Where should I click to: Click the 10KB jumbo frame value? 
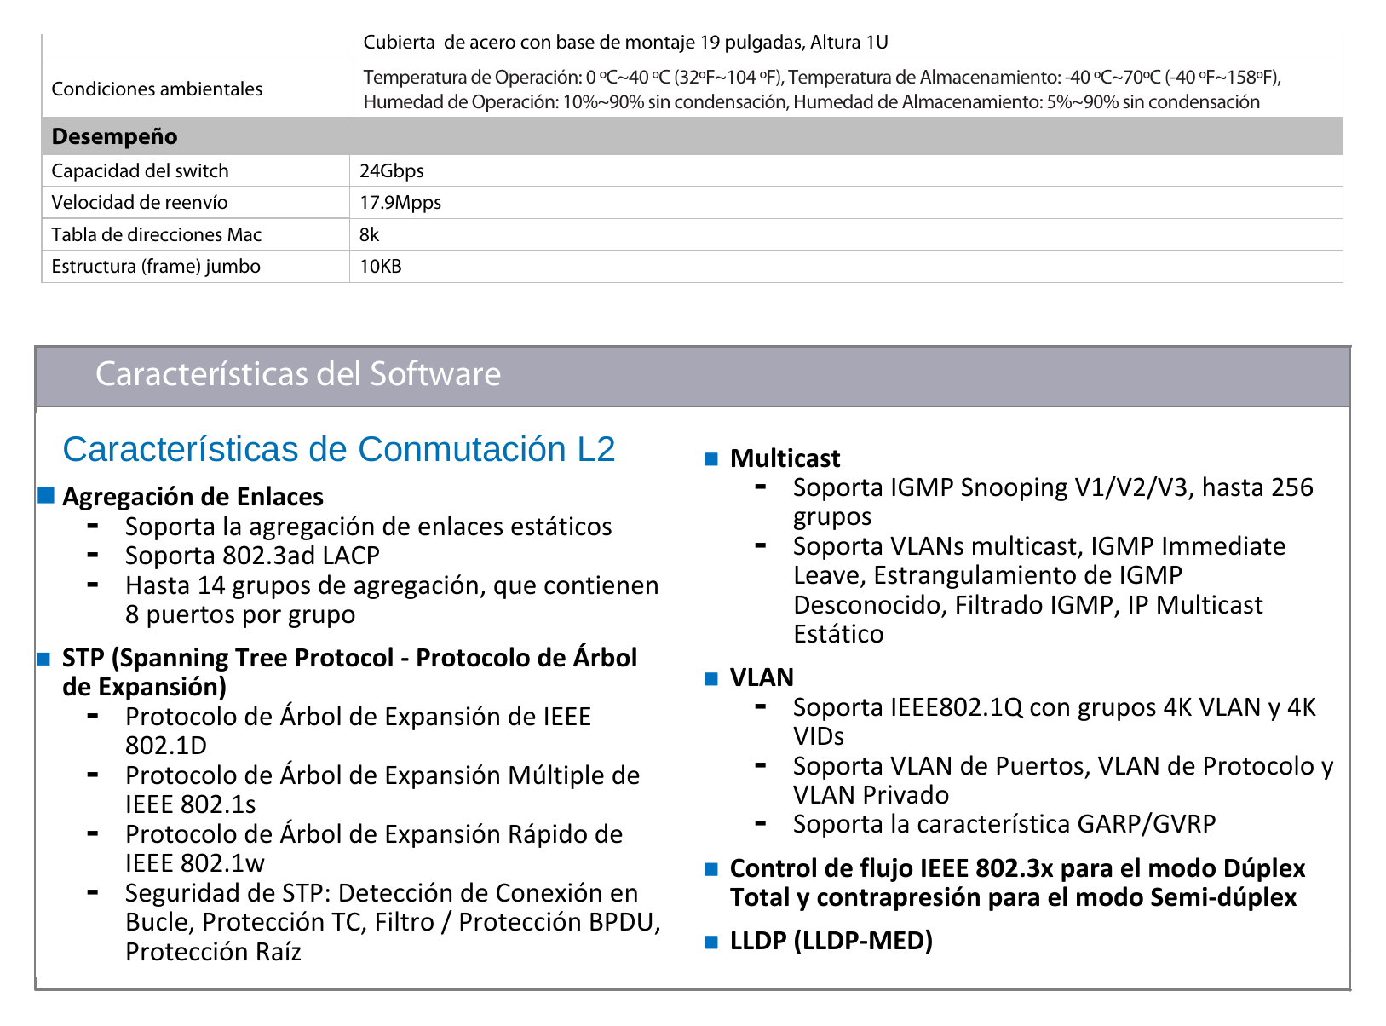pos(381,266)
